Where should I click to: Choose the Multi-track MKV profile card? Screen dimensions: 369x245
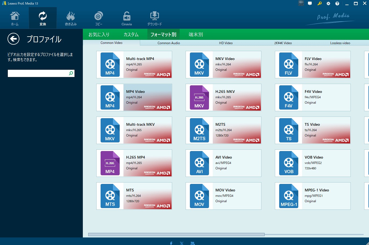(x=134, y=130)
